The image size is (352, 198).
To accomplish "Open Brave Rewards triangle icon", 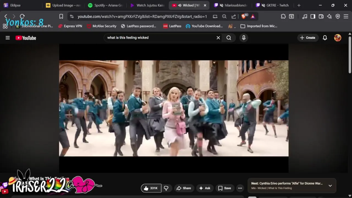I will click(253, 16).
